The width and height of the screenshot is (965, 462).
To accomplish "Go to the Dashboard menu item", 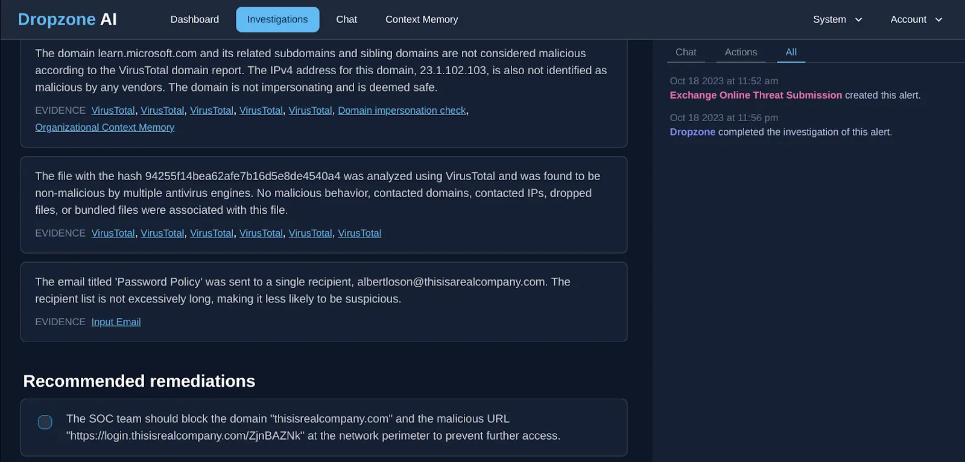I will click(x=194, y=19).
